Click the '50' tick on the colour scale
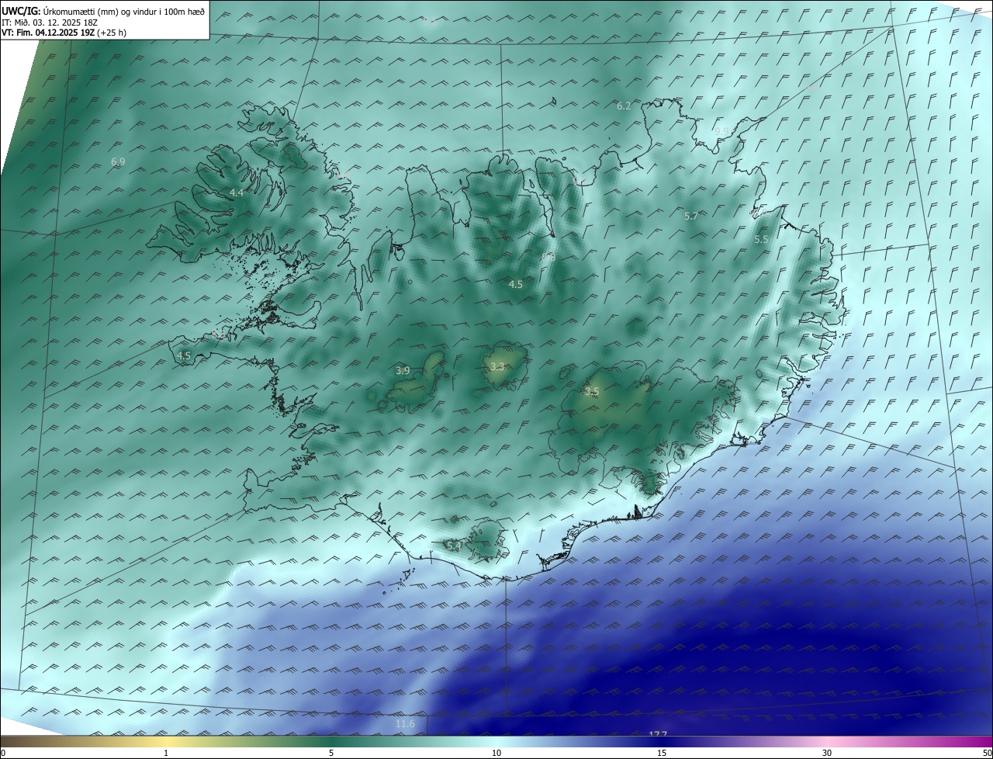This screenshot has height=759, width=993. point(987,753)
